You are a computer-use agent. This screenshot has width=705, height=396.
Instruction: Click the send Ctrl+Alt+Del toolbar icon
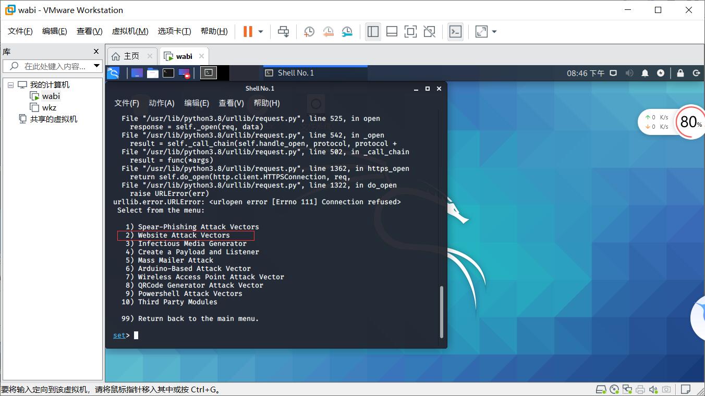(x=284, y=32)
